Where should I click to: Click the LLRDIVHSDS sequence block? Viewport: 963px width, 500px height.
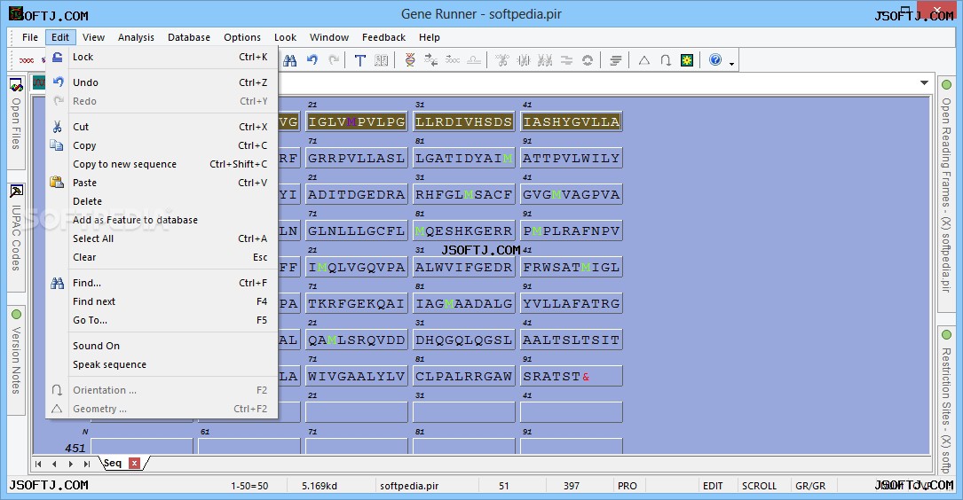tap(463, 121)
